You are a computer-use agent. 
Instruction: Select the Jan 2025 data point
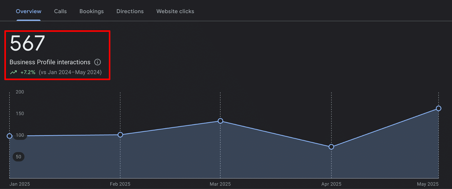10,136
